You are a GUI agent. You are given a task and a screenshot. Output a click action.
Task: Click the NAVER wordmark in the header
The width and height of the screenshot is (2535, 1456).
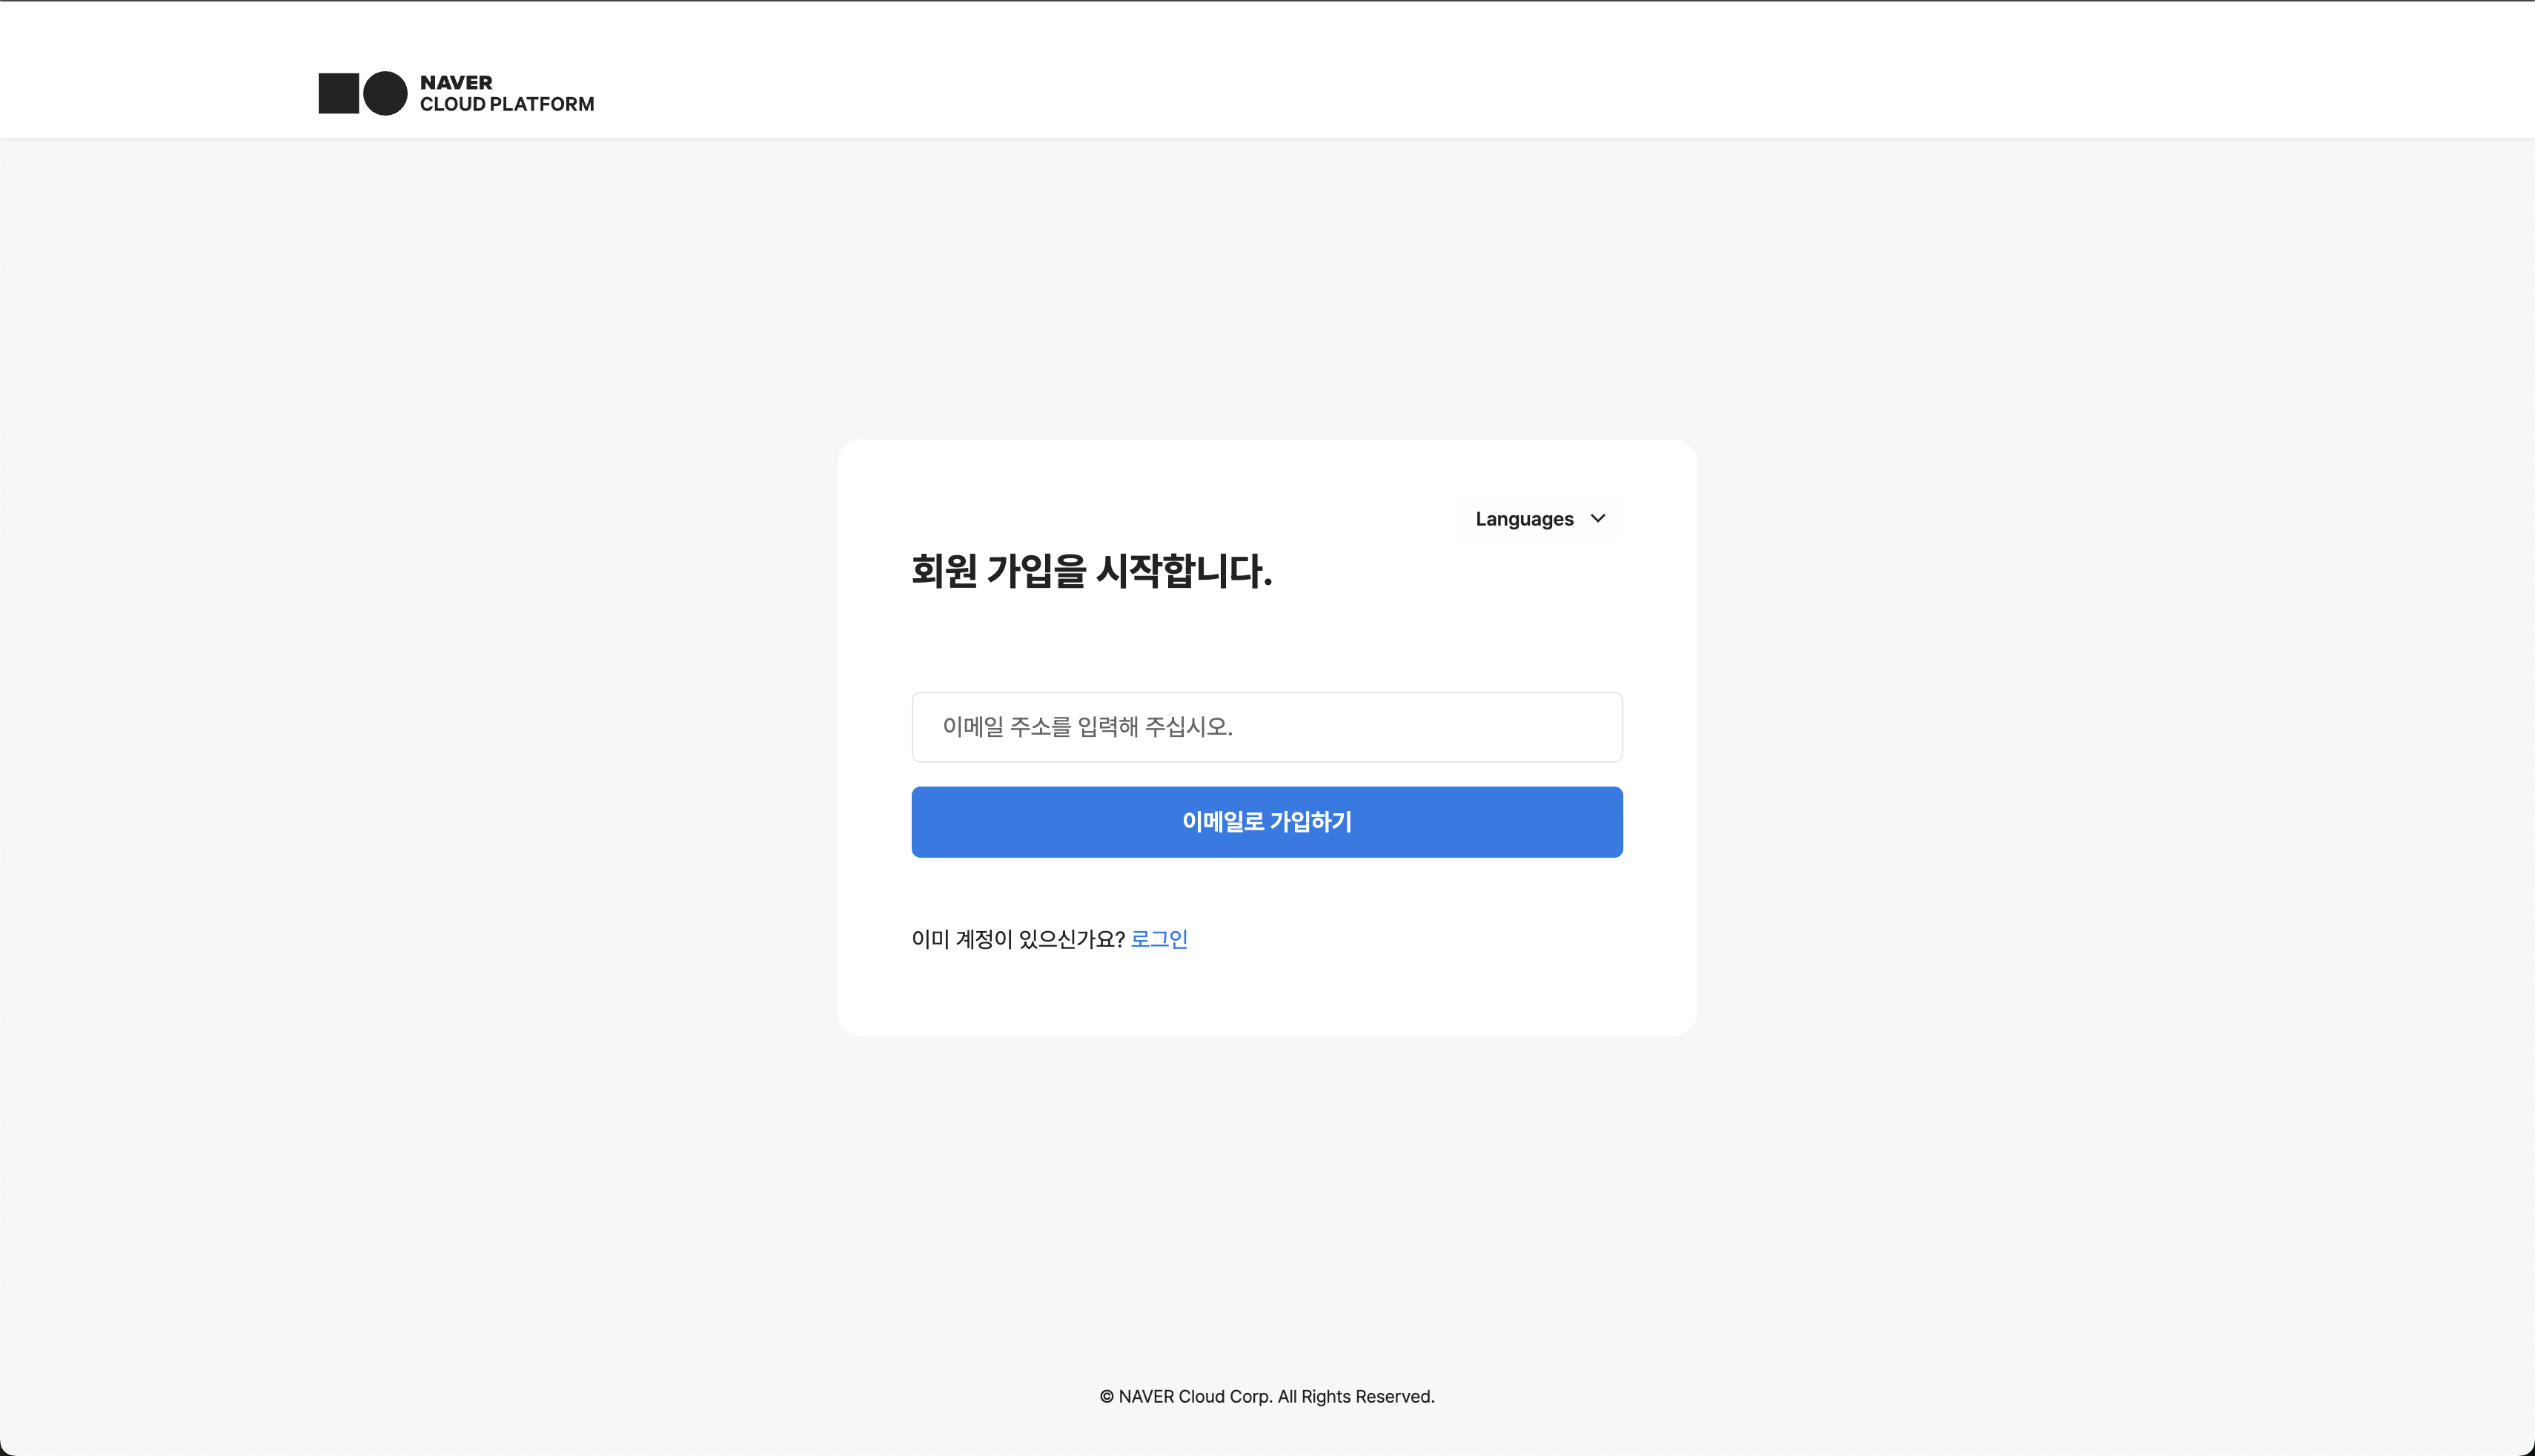pyautogui.click(x=456, y=82)
